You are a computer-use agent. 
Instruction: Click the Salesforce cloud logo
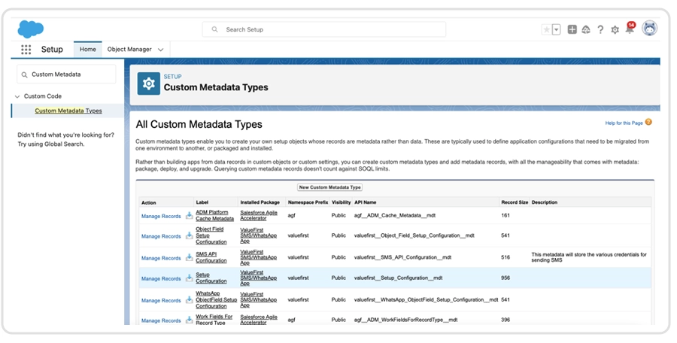(x=31, y=29)
